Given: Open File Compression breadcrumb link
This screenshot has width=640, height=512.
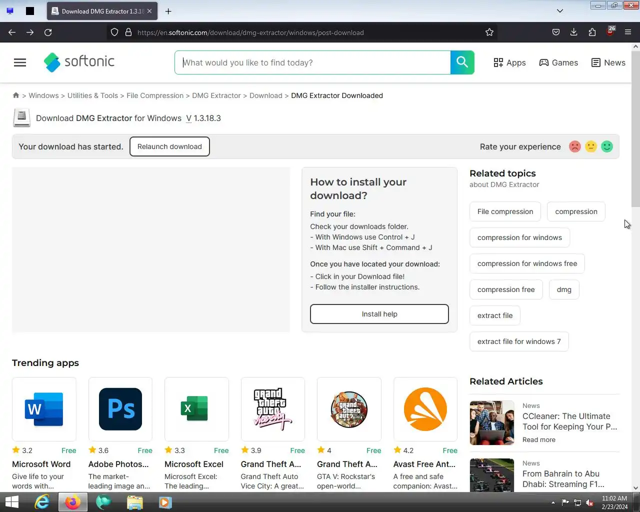Looking at the screenshot, I should click(155, 95).
